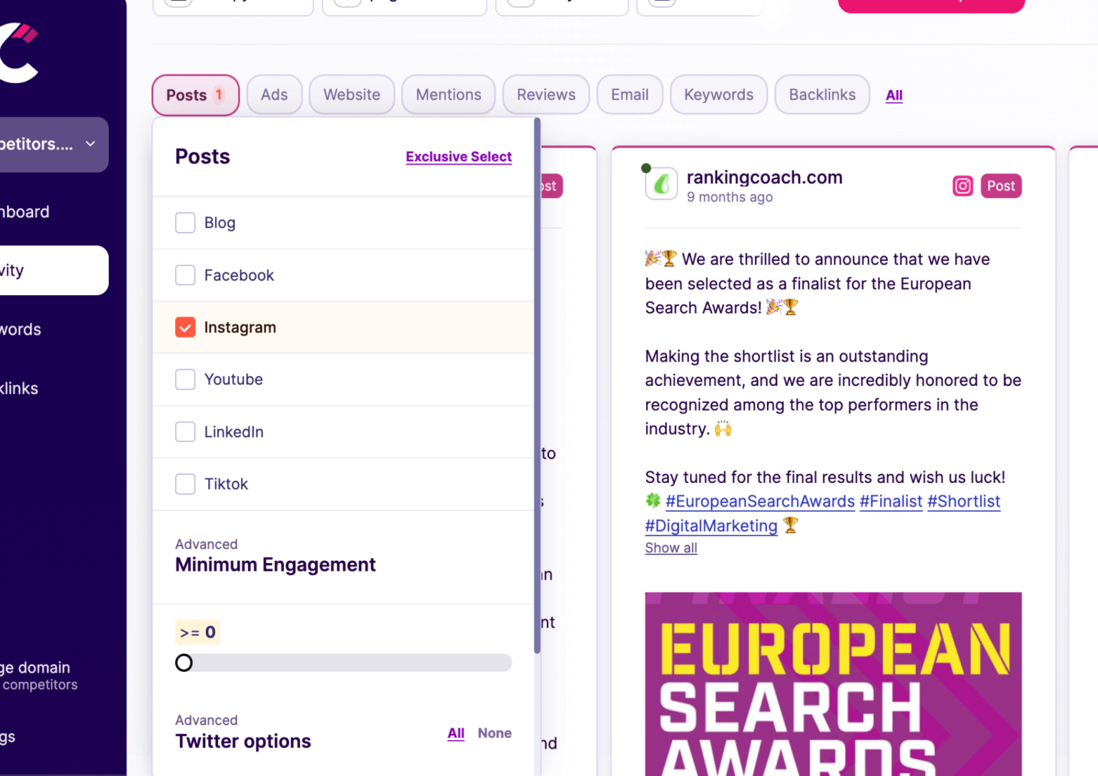Select the LinkedIn checkbox
1098x776 pixels.
tap(185, 432)
